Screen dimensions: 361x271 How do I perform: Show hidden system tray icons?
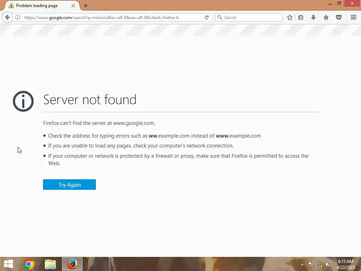(302, 264)
